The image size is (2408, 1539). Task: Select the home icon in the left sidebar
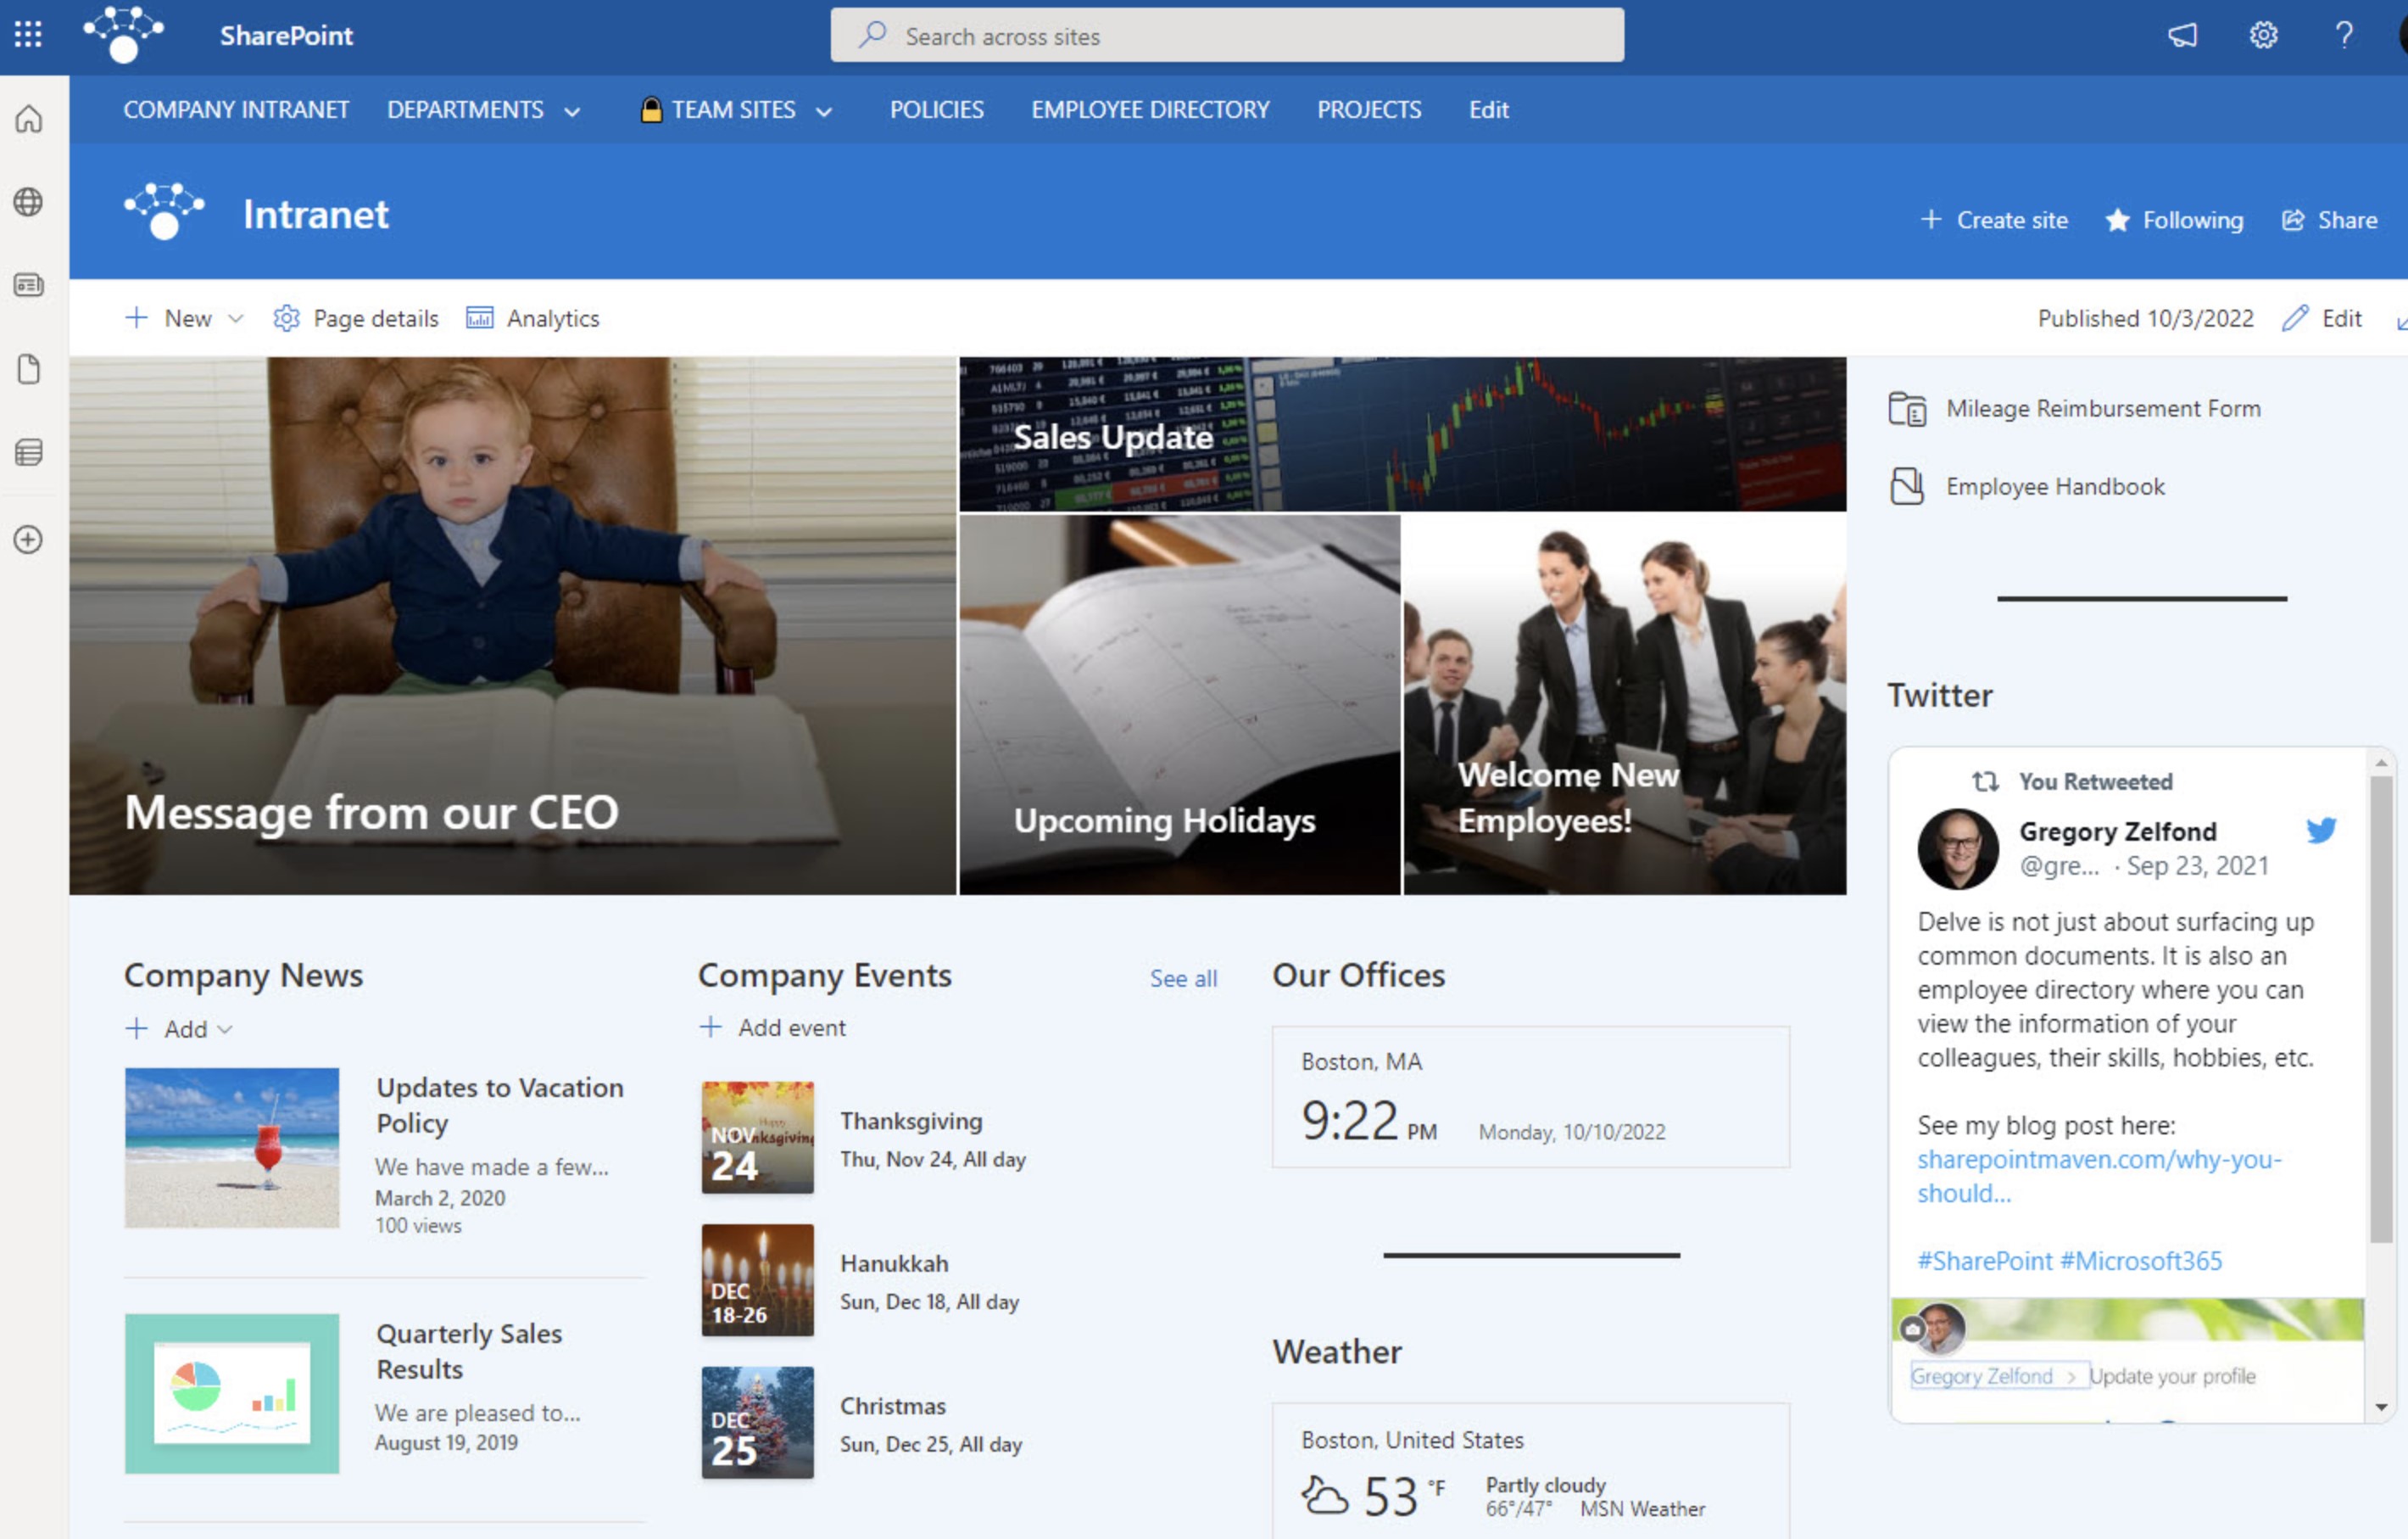click(x=29, y=118)
